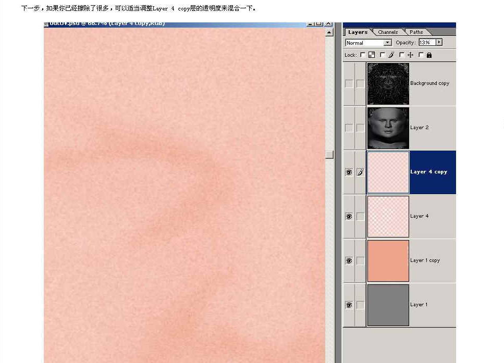Enable lock transparent pixels checkbox
Image resolution: width=504 pixels, height=363 pixels.
(363, 55)
